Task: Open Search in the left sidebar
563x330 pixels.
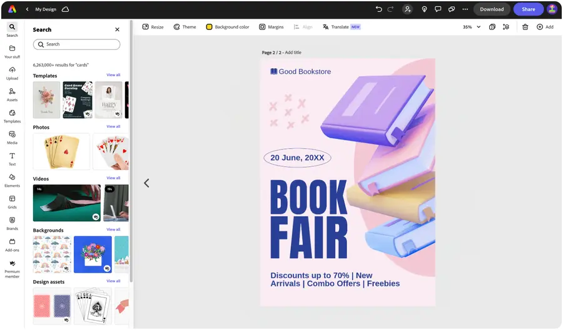Action: click(13, 30)
